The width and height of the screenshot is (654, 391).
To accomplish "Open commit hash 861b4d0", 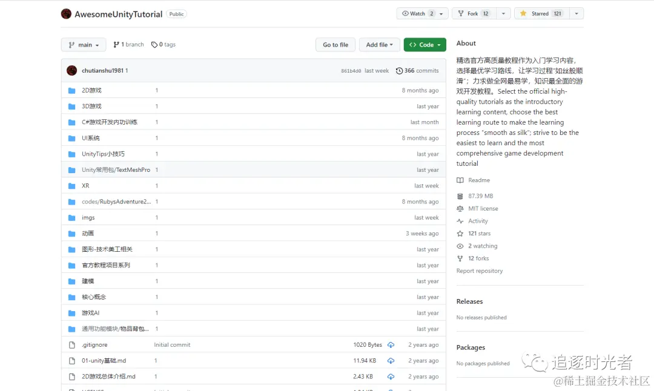I will tap(351, 71).
